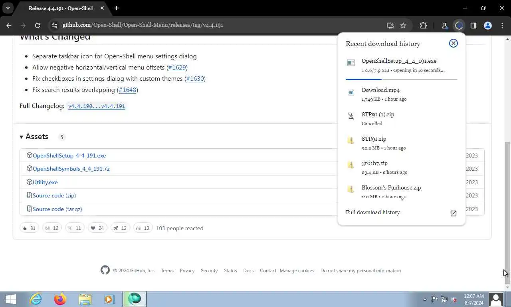Open the profile avatar icon

pos(487,25)
